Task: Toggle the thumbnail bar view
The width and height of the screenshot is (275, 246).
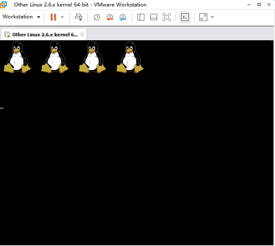Action: pyautogui.click(x=154, y=17)
